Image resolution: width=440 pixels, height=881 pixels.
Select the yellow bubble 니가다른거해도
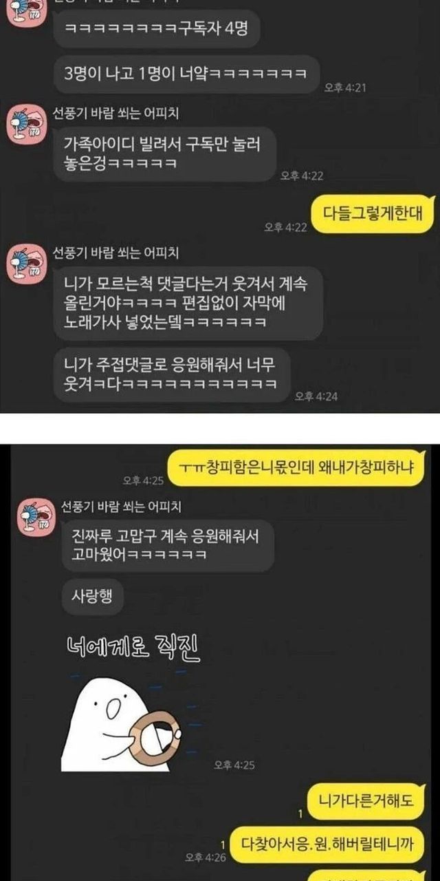(366, 800)
